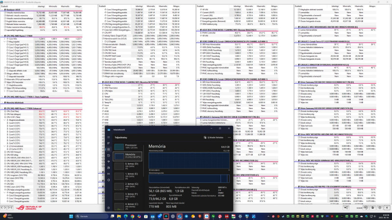392x220 pixels.
Task: Click HWiNFO logging file icon in bottom bar
Action: (x=373, y=207)
